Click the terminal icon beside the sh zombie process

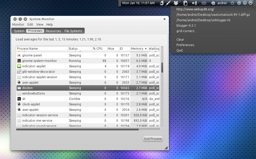point(19,99)
